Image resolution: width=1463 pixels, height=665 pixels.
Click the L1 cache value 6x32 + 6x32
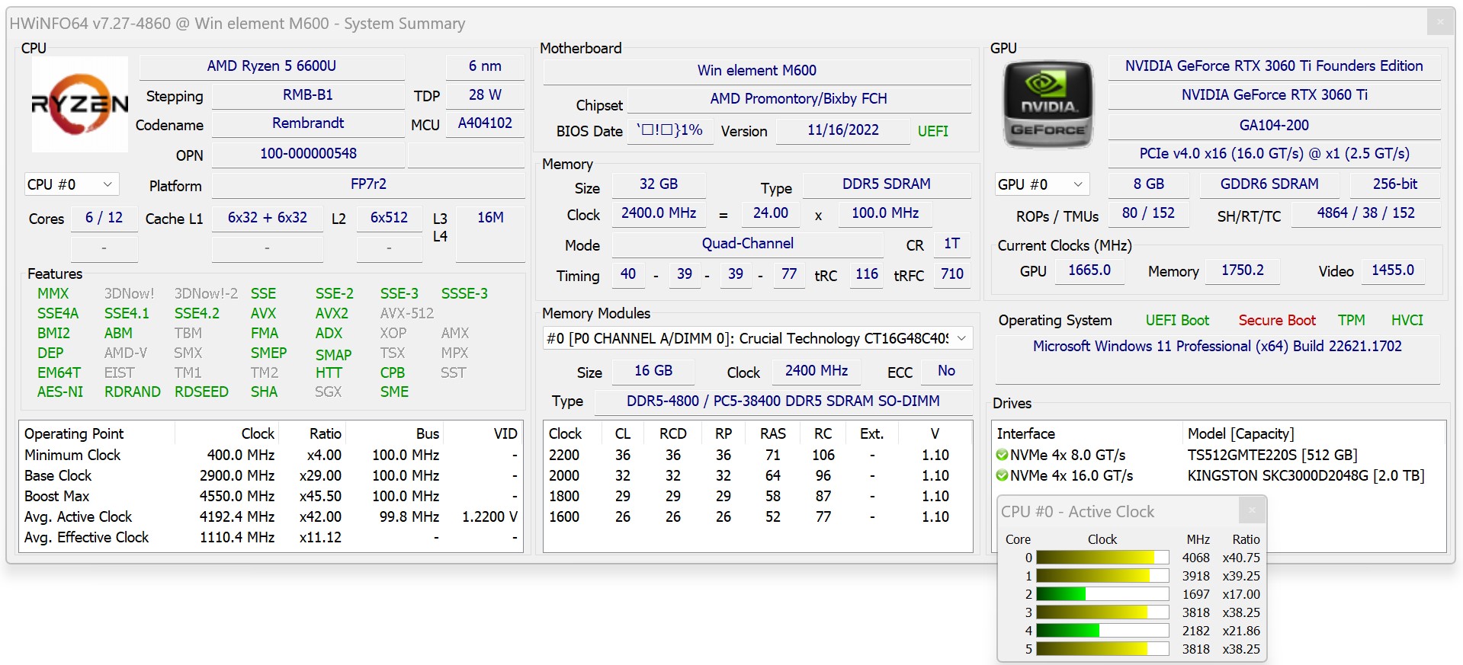point(268,218)
